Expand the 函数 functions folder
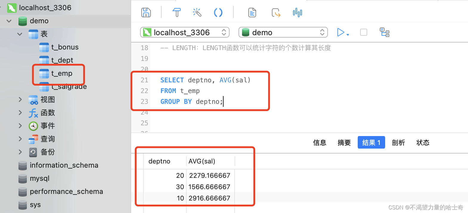 click(x=20, y=112)
